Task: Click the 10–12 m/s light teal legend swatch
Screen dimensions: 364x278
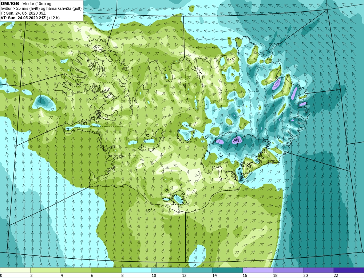Action: 167,270
